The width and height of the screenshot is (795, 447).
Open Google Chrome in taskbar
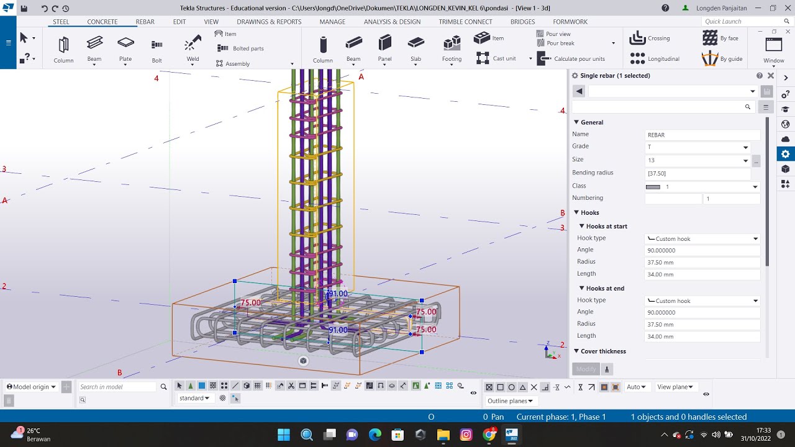pos(489,435)
